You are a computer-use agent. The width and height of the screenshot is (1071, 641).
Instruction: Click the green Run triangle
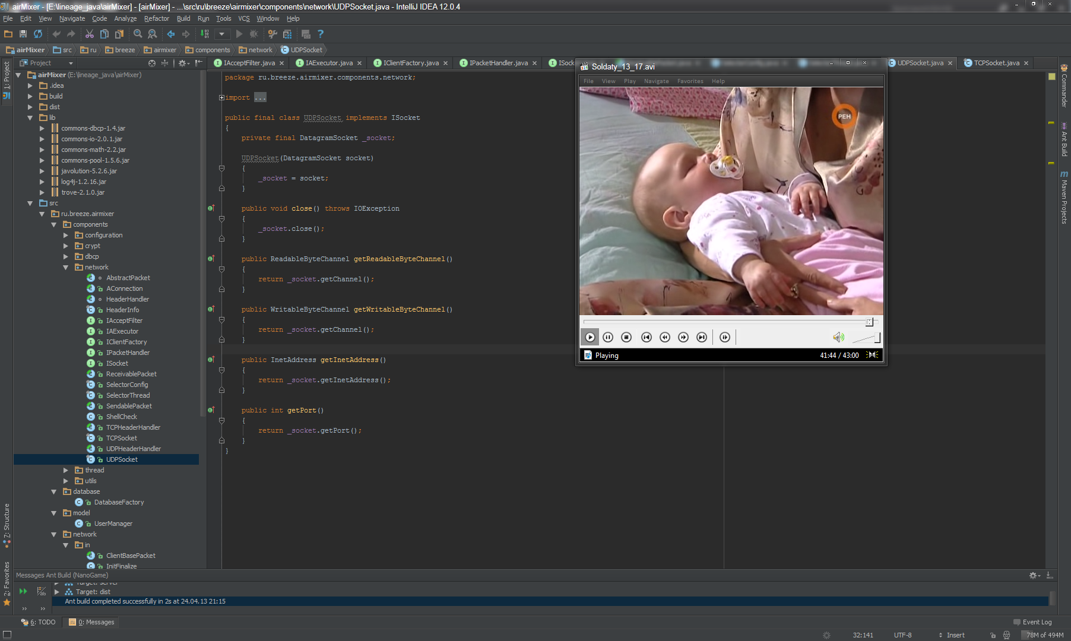point(239,34)
